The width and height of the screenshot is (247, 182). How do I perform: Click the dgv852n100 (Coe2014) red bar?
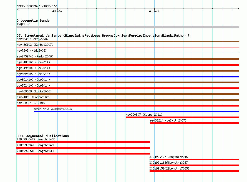(x=128, y=88)
